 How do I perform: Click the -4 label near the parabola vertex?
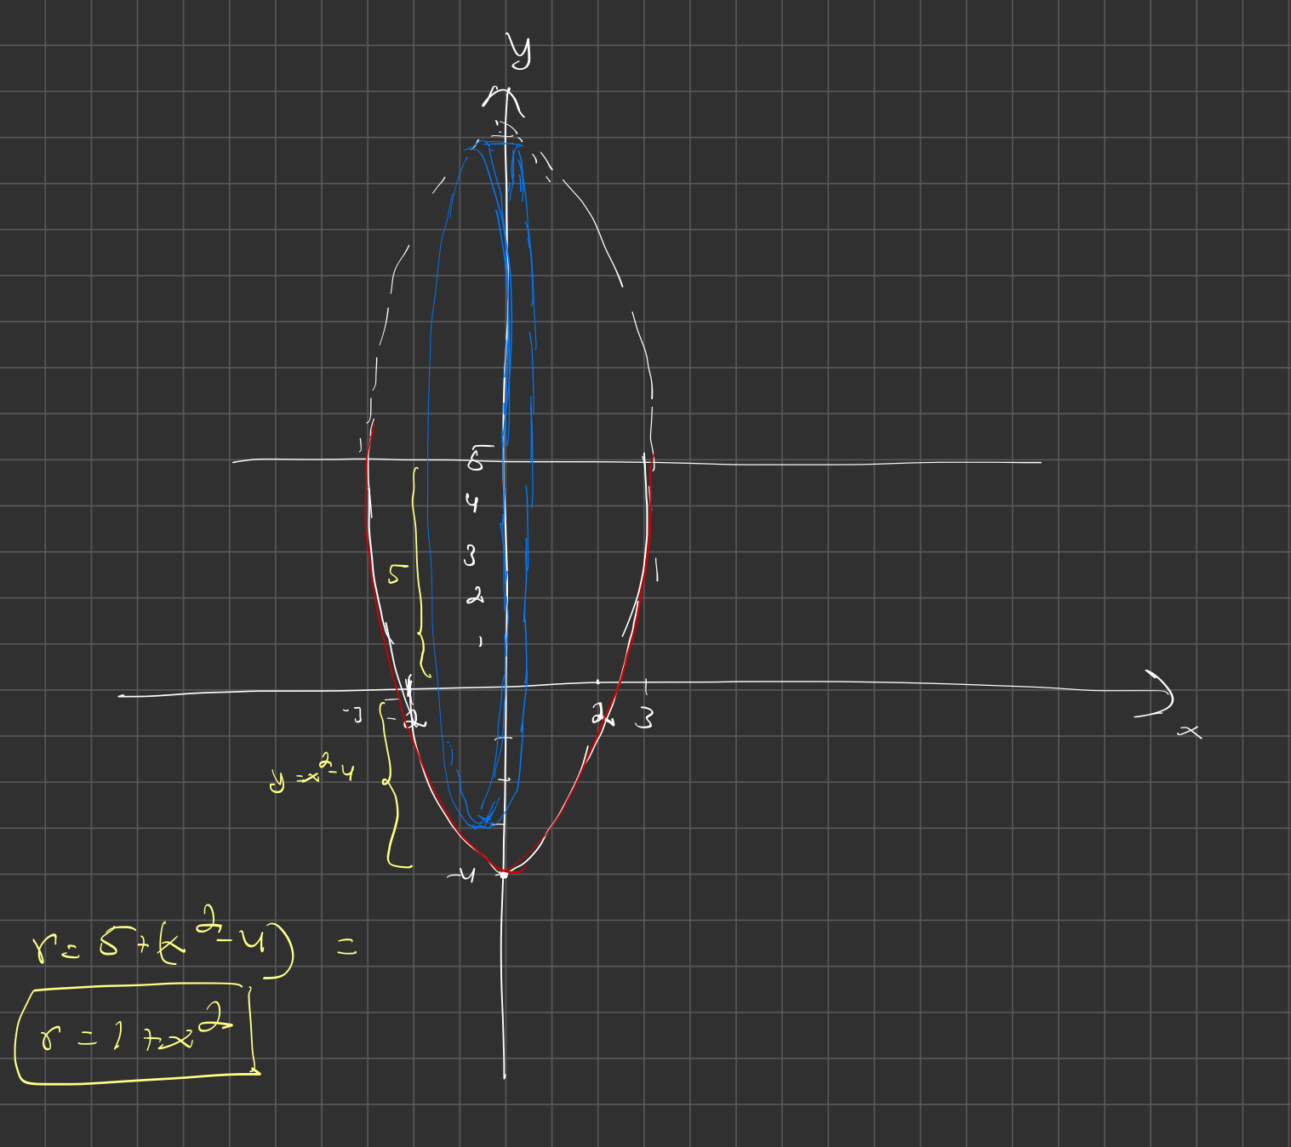[462, 876]
